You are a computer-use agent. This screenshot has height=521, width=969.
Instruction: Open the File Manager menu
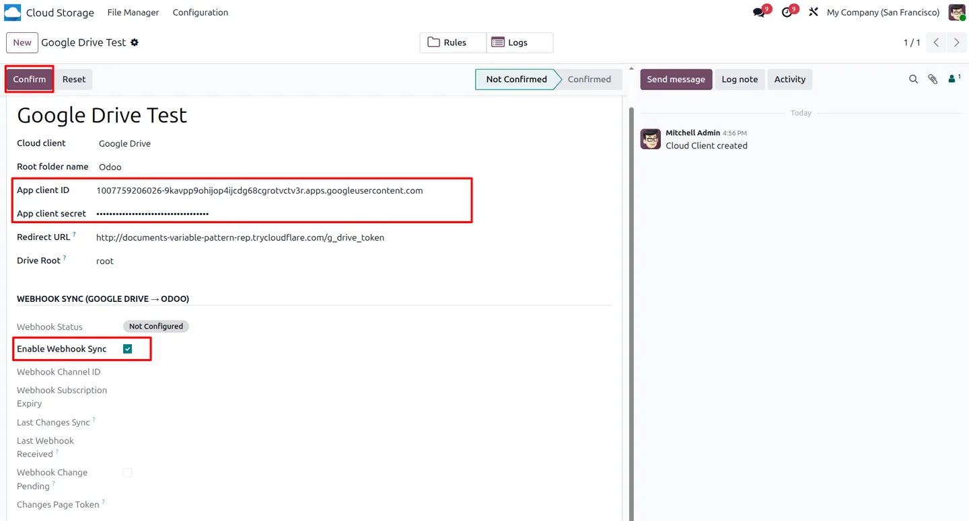pyautogui.click(x=133, y=13)
